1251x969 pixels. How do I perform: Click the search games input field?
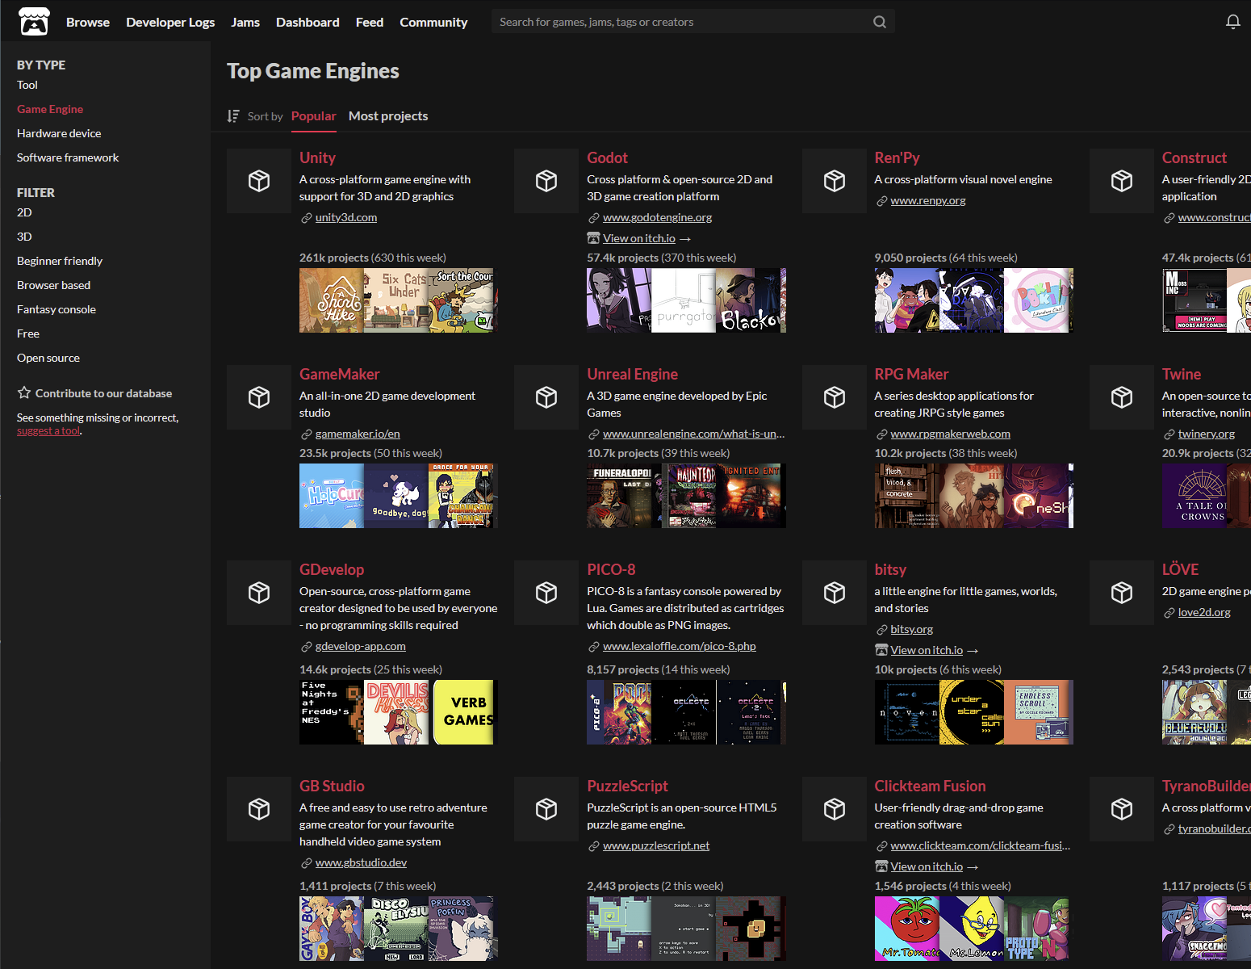point(681,22)
